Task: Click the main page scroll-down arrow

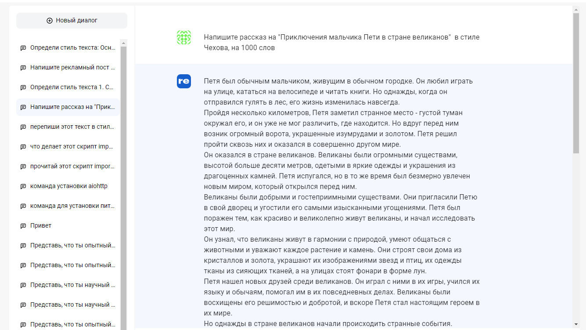Action: (x=576, y=324)
